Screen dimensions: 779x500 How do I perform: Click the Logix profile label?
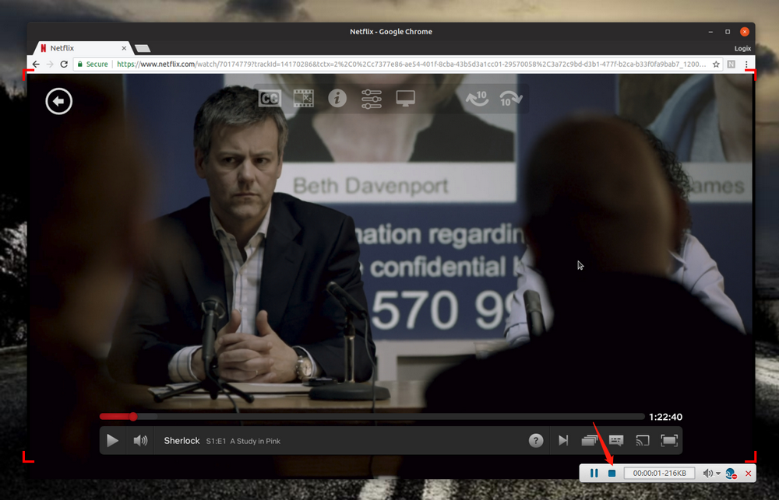click(742, 48)
